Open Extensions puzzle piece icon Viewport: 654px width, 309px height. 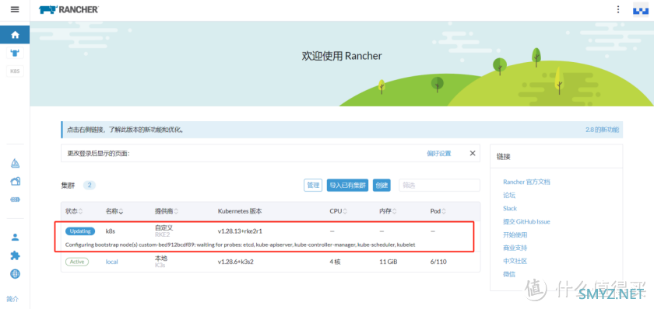tap(15, 255)
